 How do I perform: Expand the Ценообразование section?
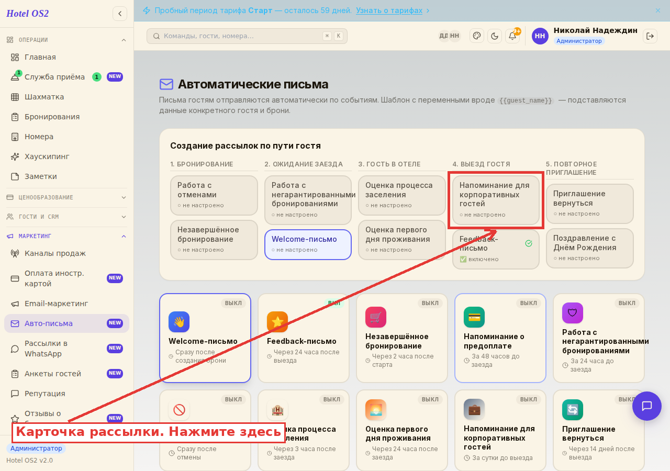(66, 197)
